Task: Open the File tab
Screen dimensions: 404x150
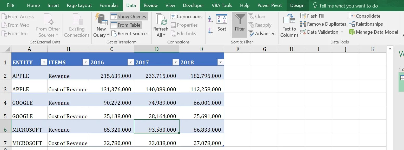Action: tap(10, 5)
